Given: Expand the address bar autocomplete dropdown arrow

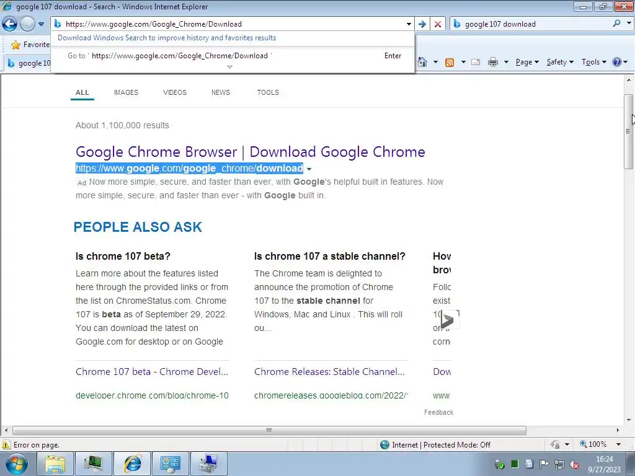Looking at the screenshot, I should coord(409,24).
